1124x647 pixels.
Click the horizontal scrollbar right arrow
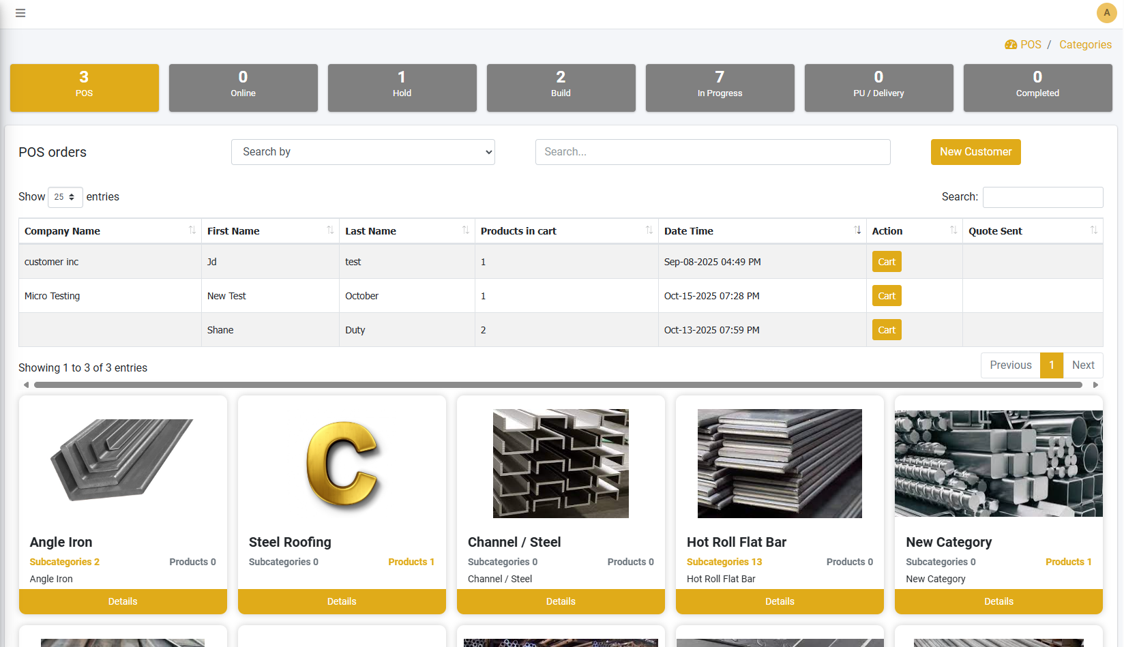1095,385
